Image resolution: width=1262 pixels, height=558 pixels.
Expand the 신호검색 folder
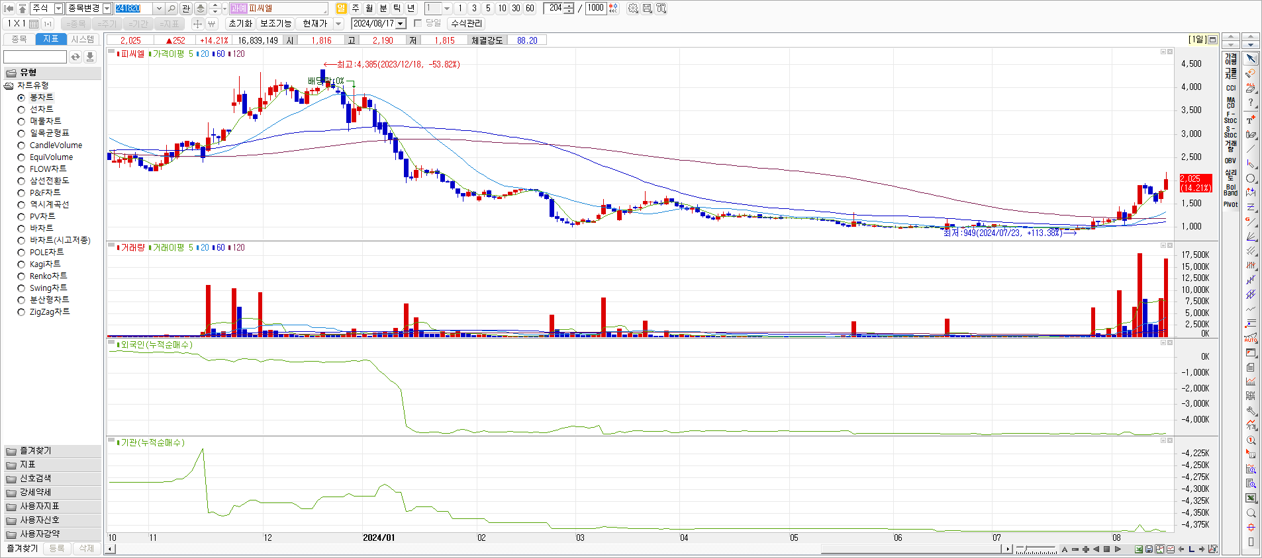tap(53, 479)
